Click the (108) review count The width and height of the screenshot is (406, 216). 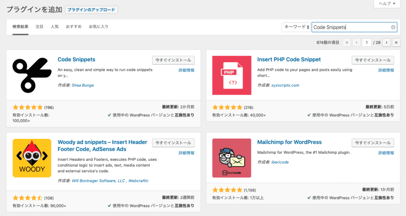[49, 198]
